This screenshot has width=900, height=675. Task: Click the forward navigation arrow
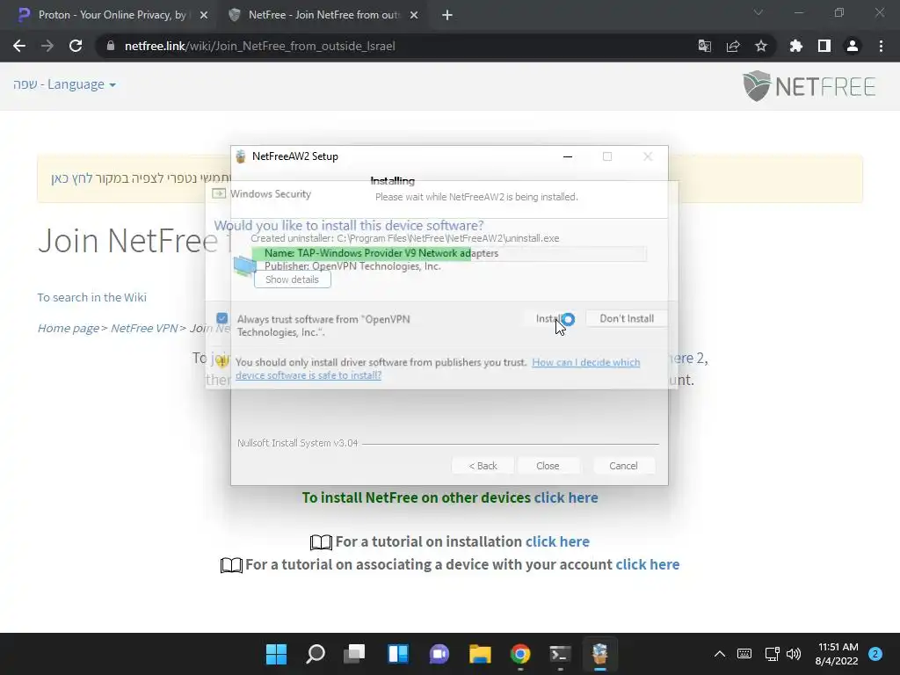(47, 46)
